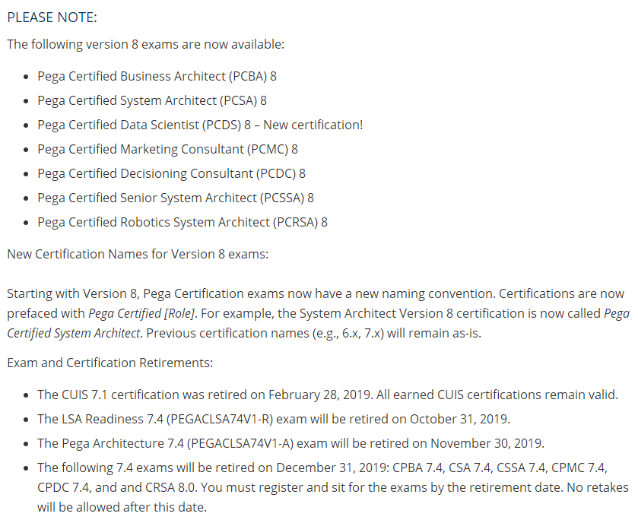Click Pega Certified Robotics System Architect entry
This screenshot has height=523, width=638.
tap(183, 223)
